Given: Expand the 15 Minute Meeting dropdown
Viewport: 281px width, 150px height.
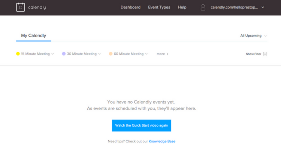Looking at the screenshot, I should [x=52, y=54].
